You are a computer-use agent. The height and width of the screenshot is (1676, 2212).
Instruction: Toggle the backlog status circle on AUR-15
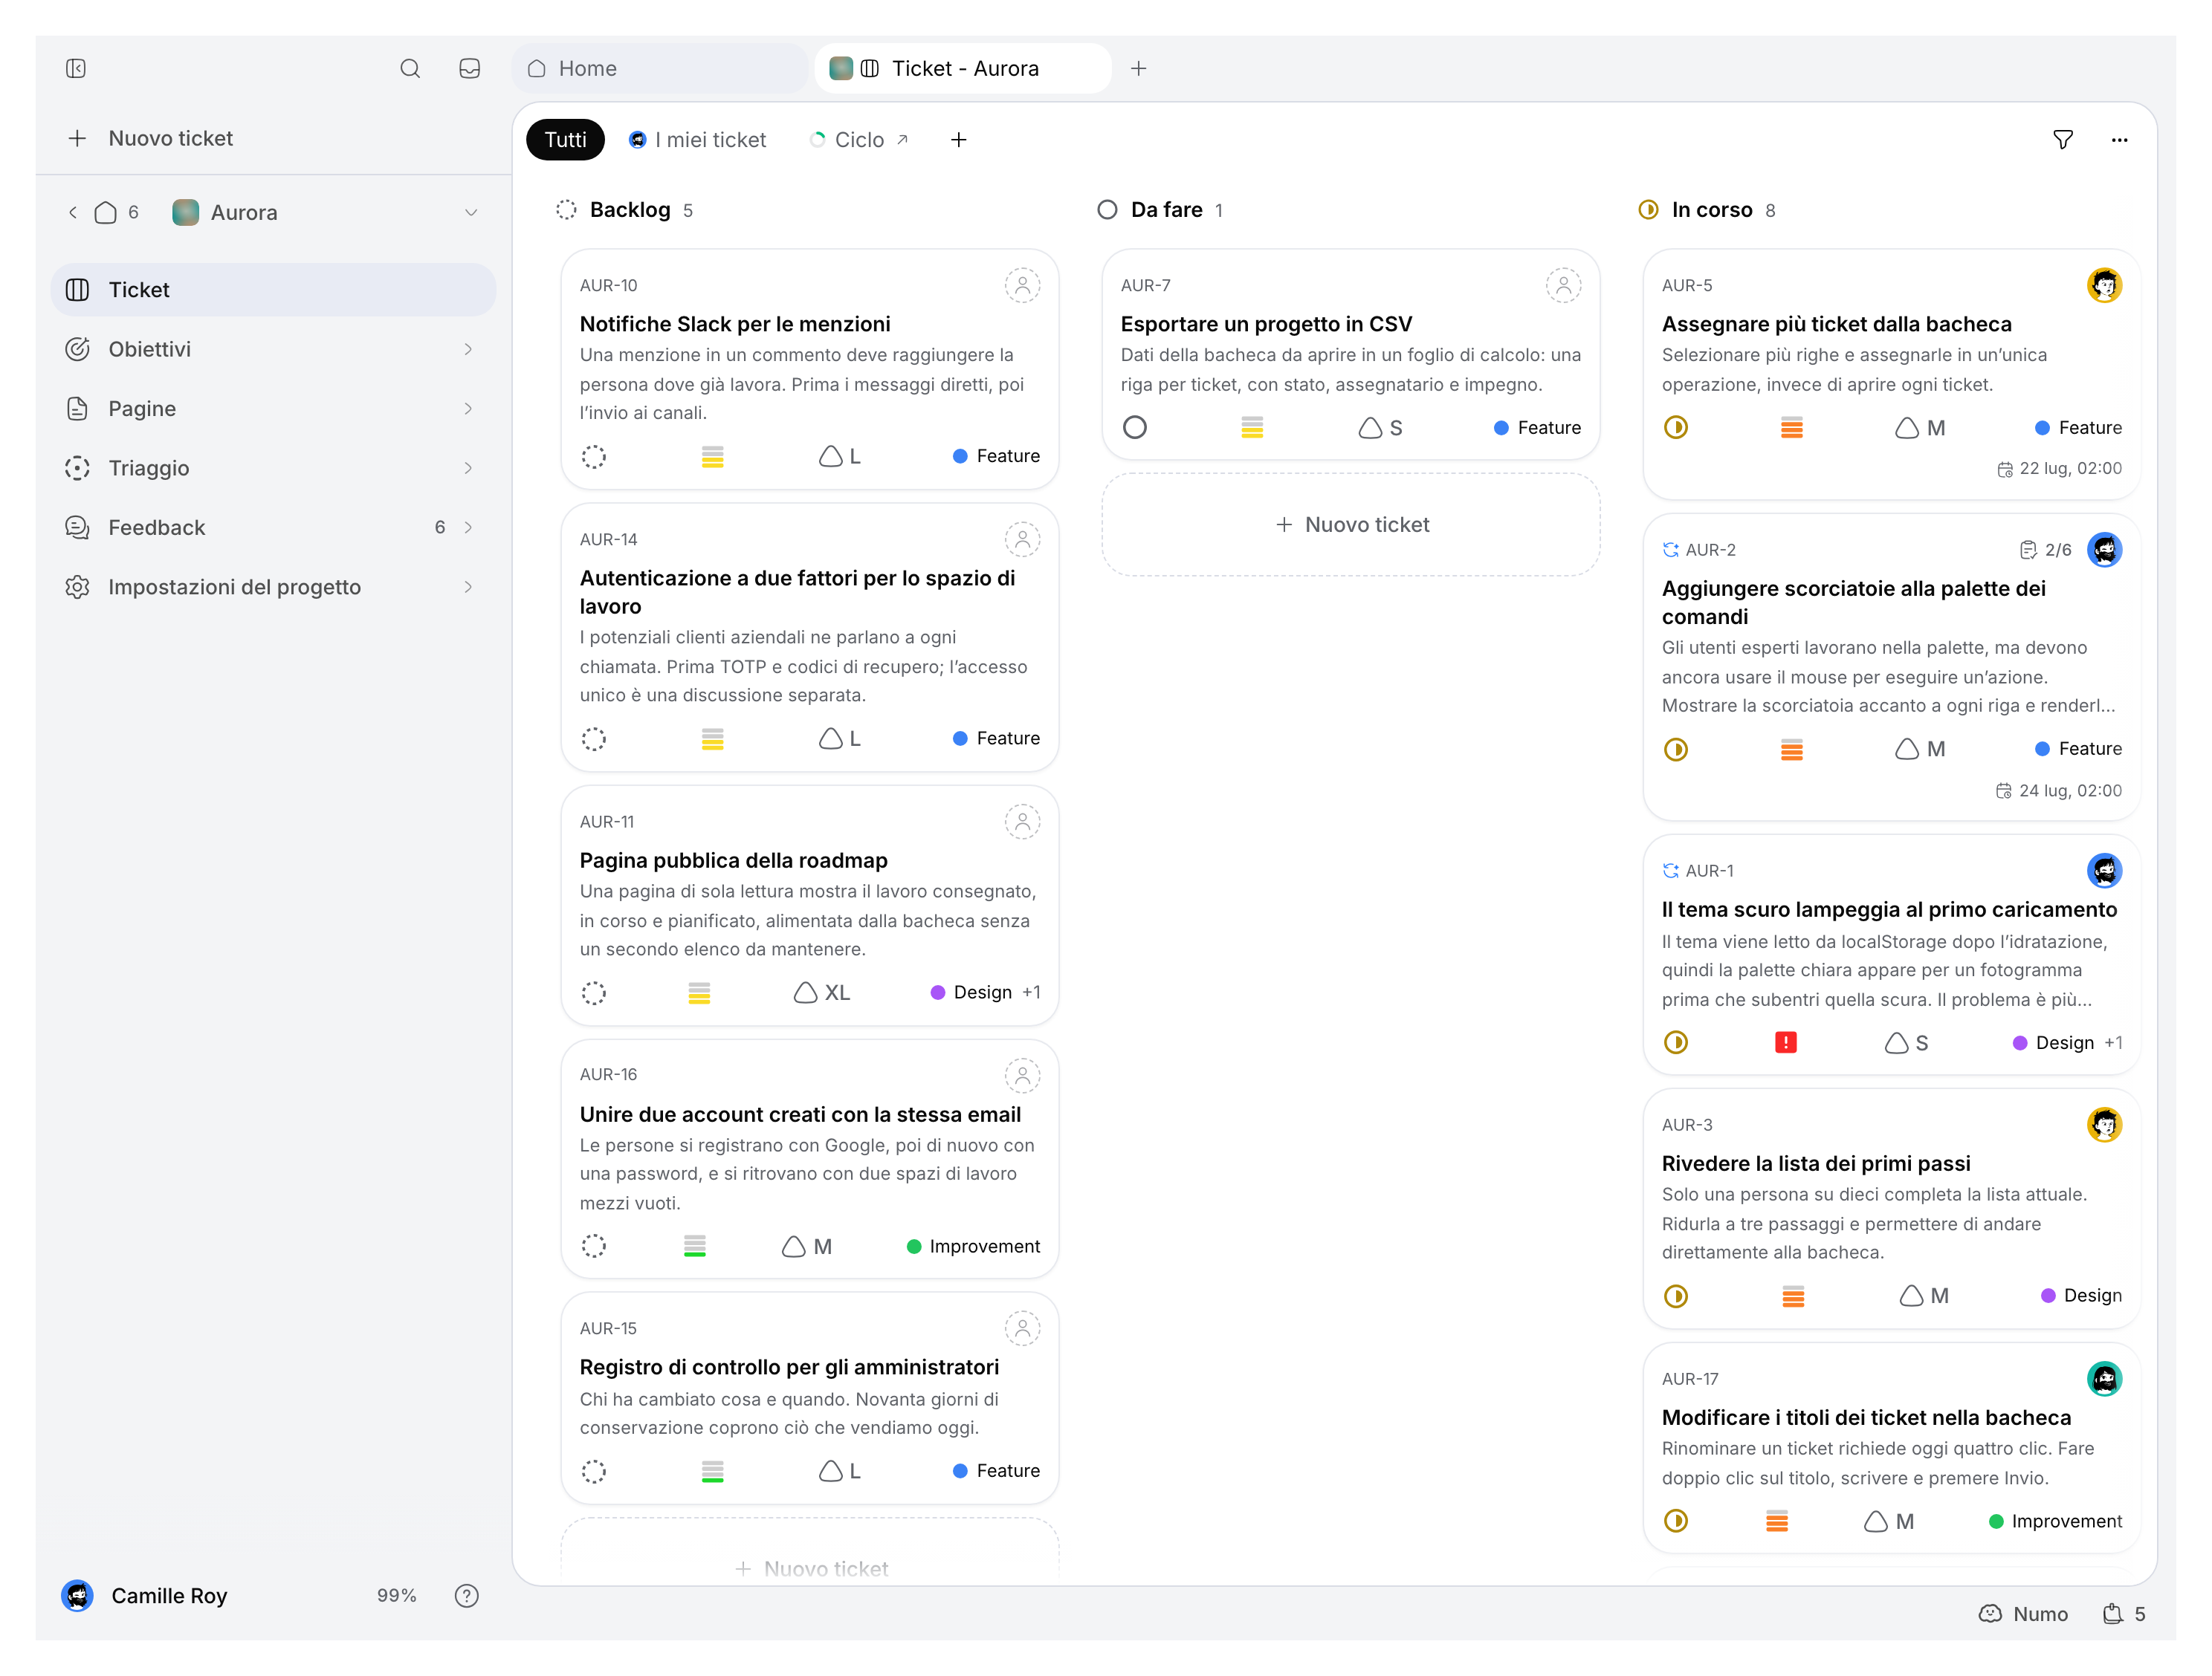click(594, 1471)
